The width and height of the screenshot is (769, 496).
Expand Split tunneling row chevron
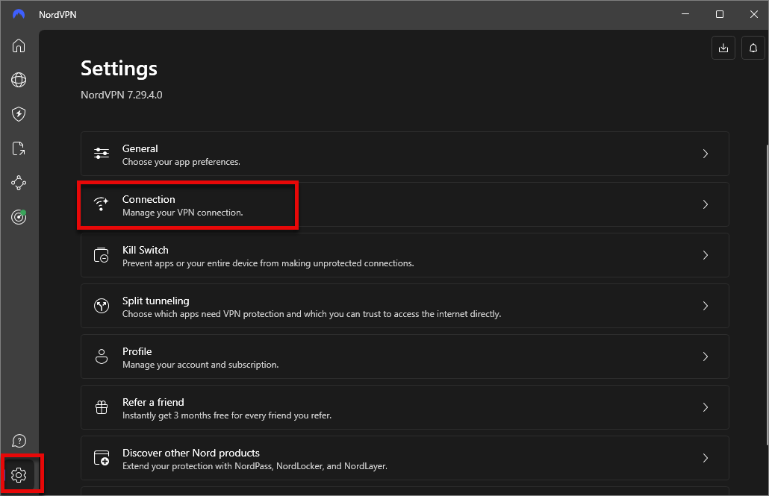tap(706, 306)
